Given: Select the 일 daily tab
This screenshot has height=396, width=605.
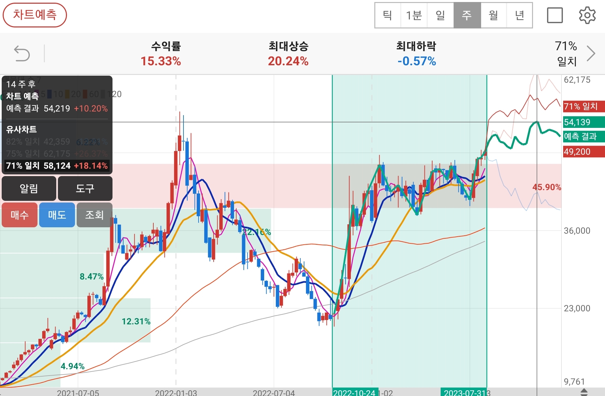Looking at the screenshot, I should (441, 15).
